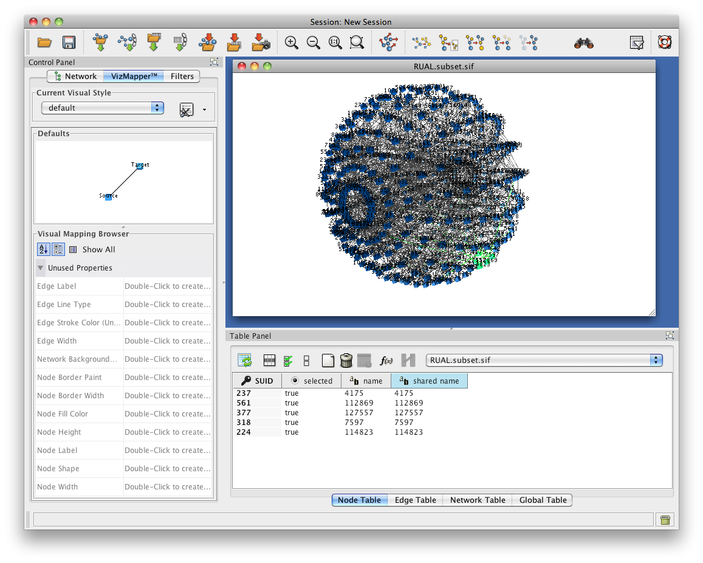
Task: Click the Open session folder icon
Action: [44, 43]
